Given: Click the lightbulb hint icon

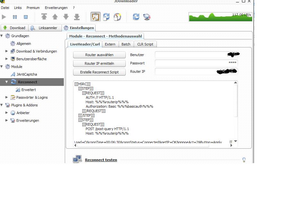Looking at the screenshot, I should point(244,160).
